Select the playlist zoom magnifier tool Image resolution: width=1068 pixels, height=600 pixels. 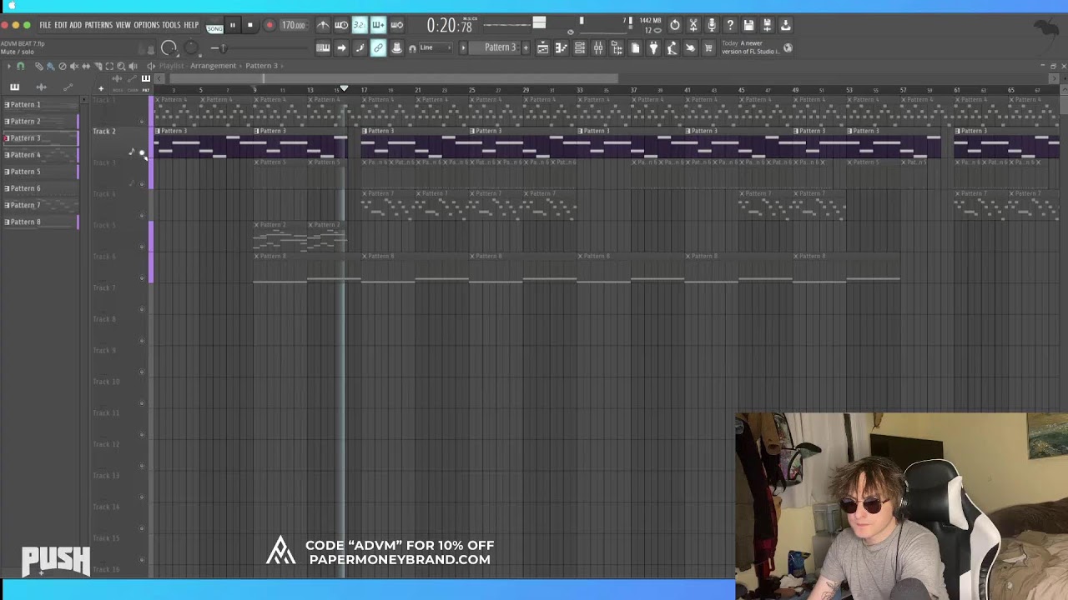(x=121, y=66)
